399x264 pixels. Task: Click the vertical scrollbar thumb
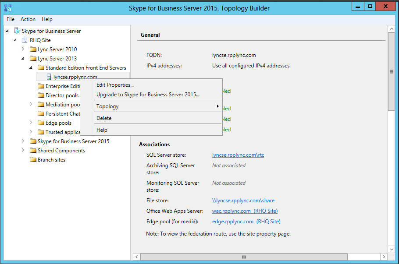tap(392, 72)
